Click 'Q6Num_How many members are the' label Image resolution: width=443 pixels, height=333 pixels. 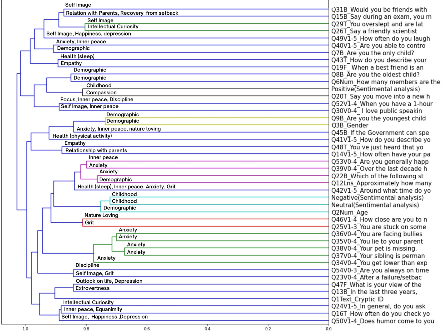point(385,82)
